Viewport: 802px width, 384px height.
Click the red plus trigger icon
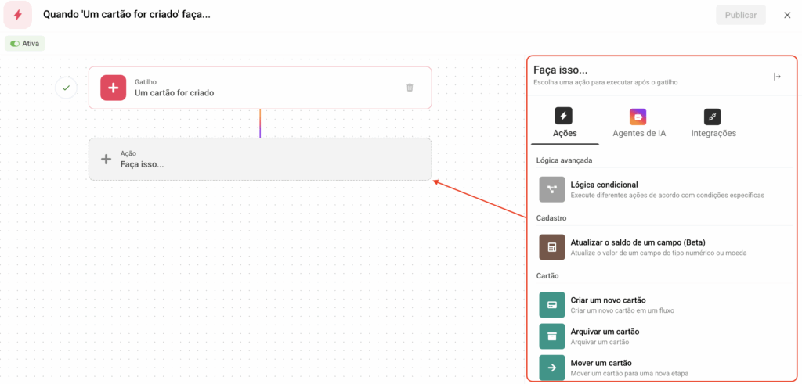[113, 88]
